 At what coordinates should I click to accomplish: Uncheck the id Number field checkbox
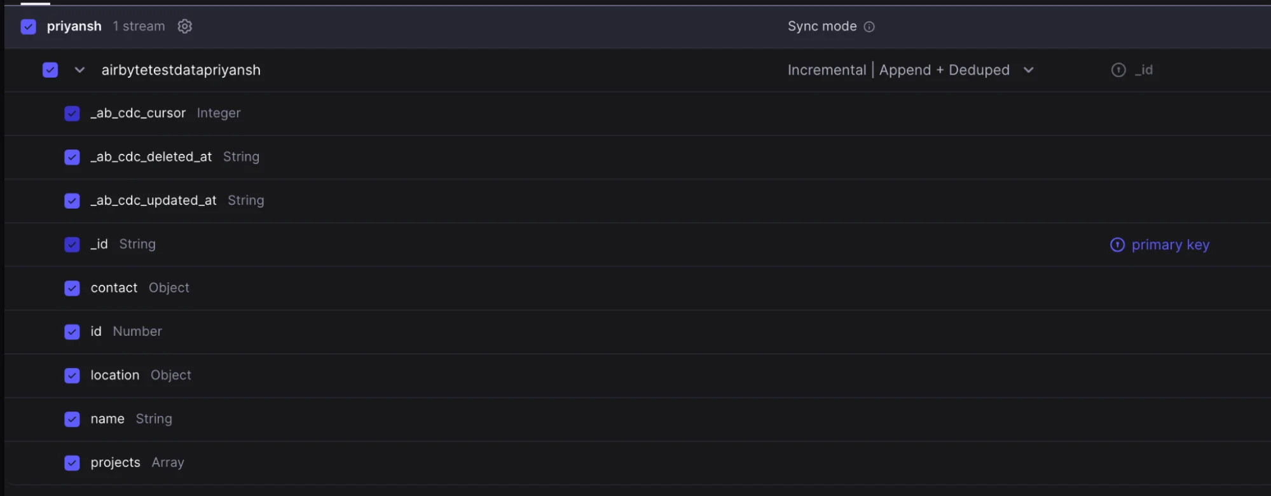coord(72,332)
